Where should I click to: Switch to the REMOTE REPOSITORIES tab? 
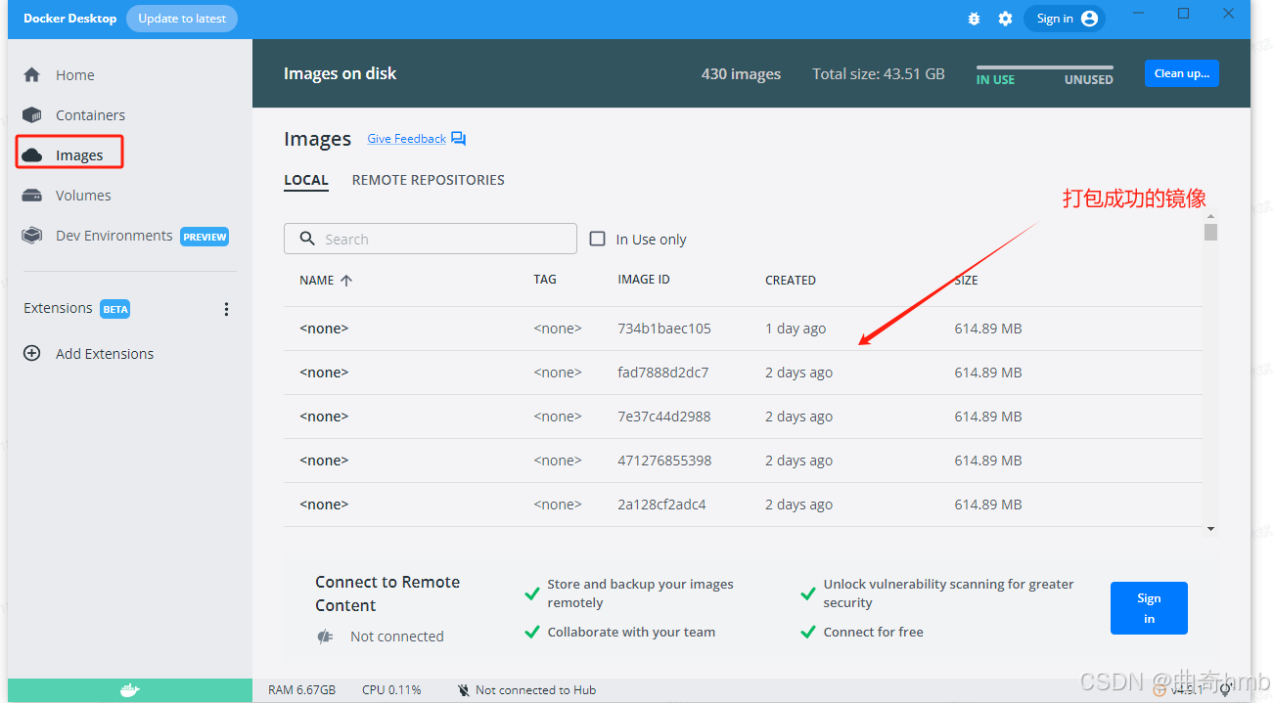429,180
